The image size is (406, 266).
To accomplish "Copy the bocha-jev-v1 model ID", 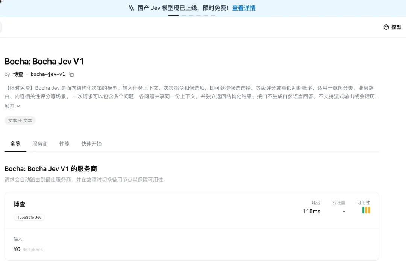I will tap(71, 74).
